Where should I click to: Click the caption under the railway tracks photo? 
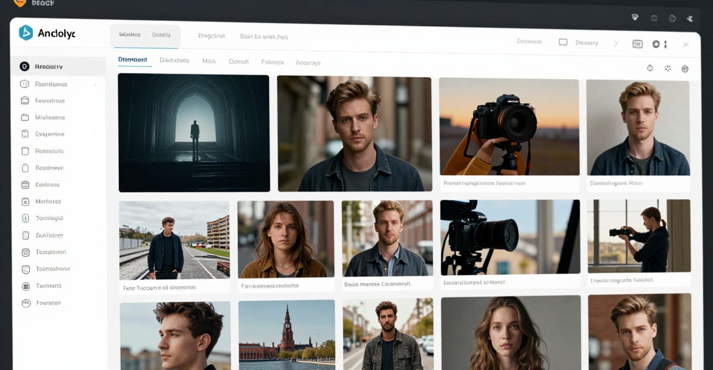click(x=159, y=288)
